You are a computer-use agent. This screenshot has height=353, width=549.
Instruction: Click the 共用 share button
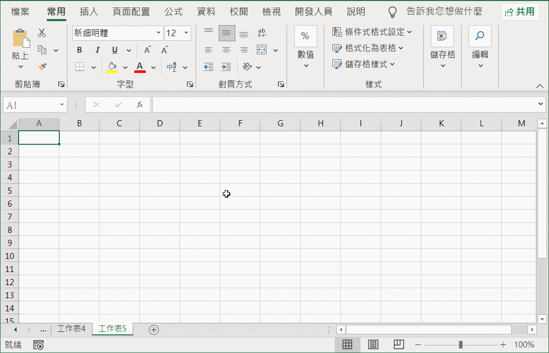(x=520, y=12)
